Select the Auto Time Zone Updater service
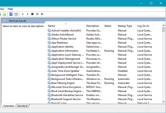166x113 pixels. (65, 71)
